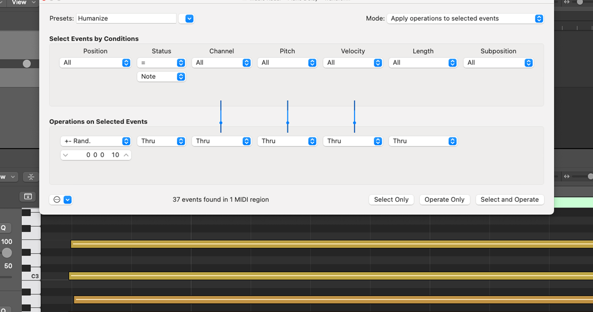Click decrement arrow on random value stepper
This screenshot has width=593, height=312.
coord(65,155)
